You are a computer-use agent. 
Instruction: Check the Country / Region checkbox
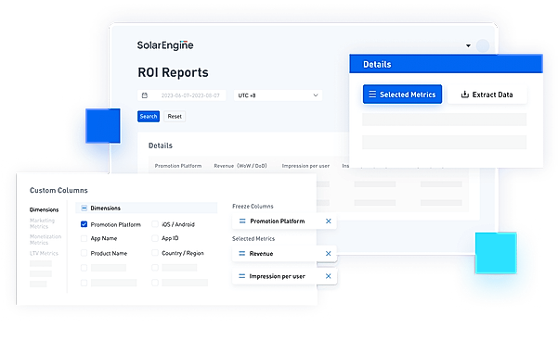click(155, 253)
